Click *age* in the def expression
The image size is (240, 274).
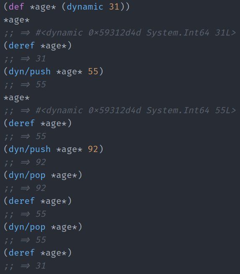click(43, 8)
